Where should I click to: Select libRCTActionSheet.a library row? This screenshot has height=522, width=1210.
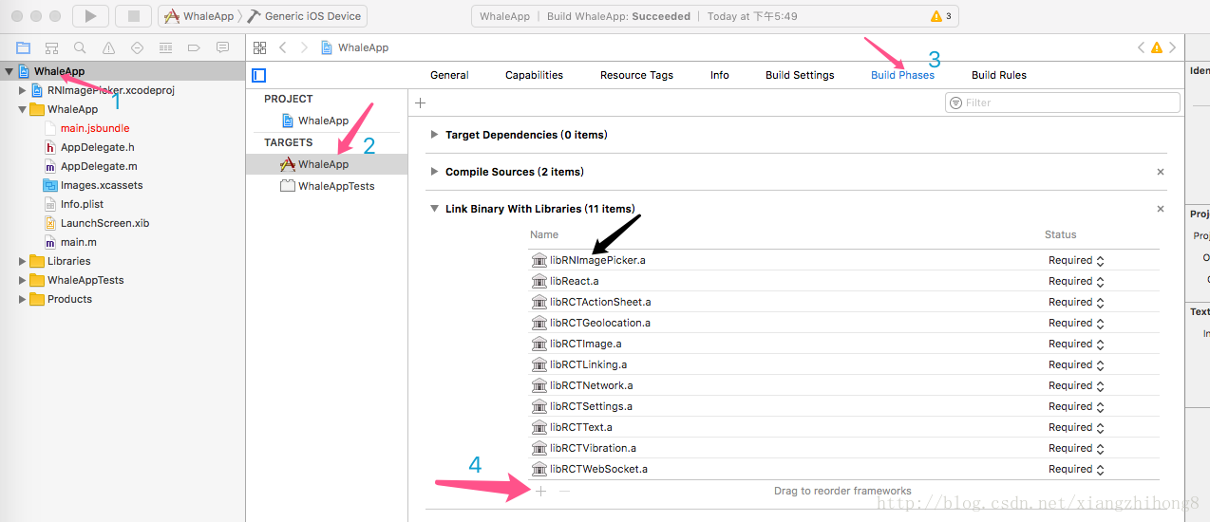(x=843, y=302)
